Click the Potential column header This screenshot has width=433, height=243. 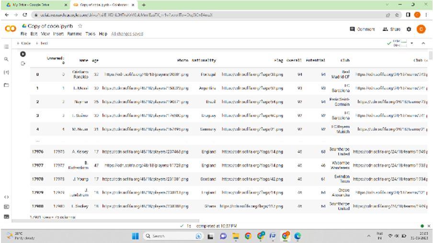(x=315, y=60)
